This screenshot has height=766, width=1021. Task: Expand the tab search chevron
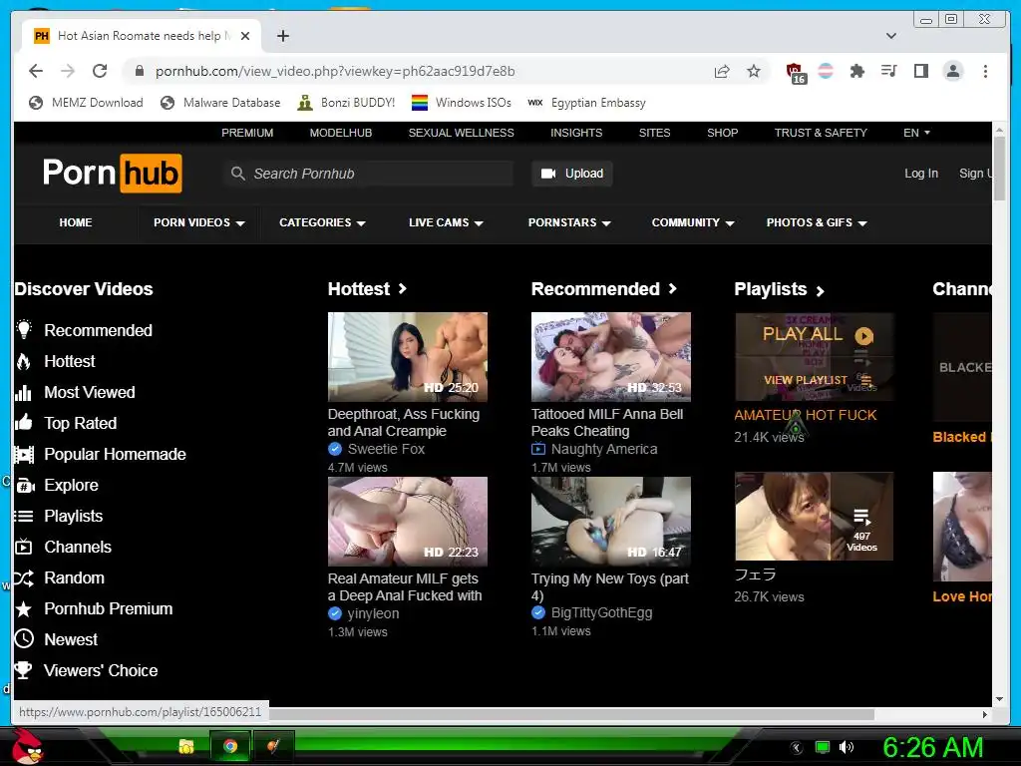(x=891, y=36)
